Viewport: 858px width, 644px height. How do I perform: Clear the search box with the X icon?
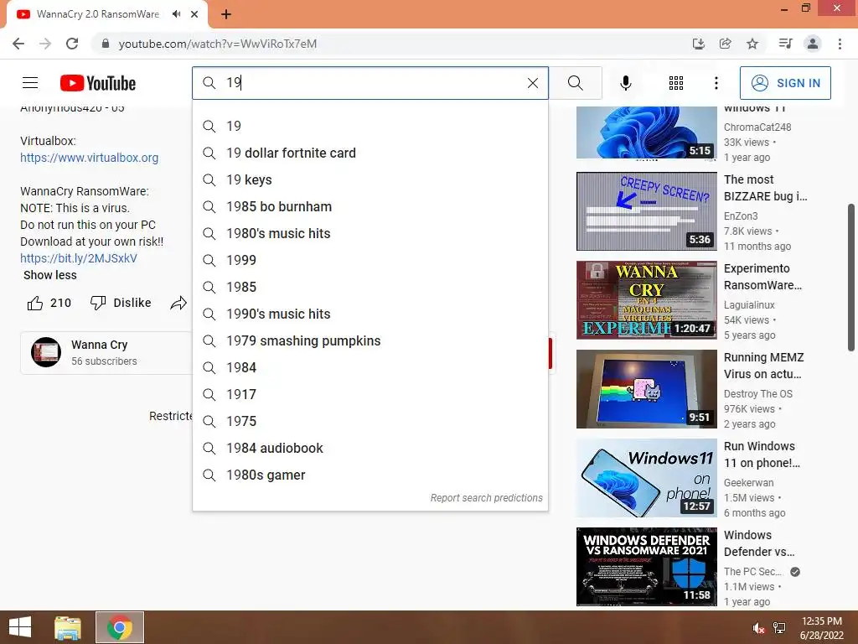pos(532,83)
